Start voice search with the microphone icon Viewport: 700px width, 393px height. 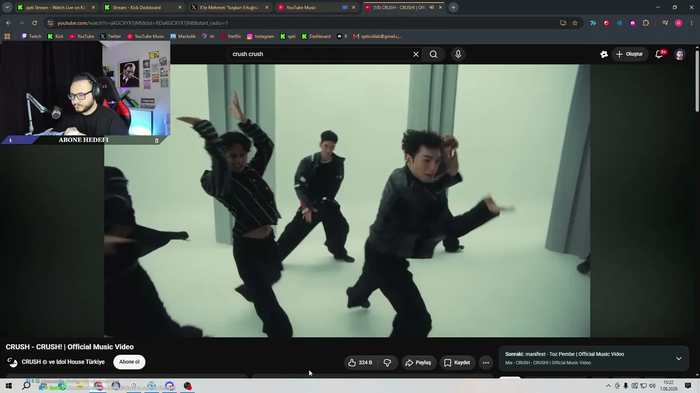point(458,54)
